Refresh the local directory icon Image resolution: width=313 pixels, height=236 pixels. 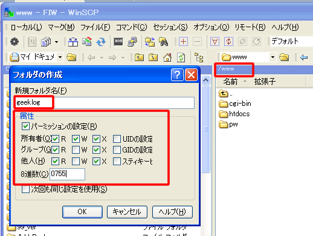point(181,57)
